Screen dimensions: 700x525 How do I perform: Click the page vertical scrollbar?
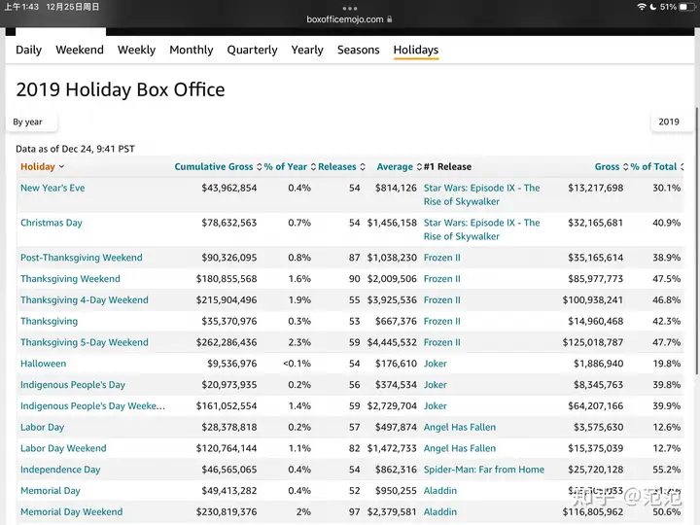click(696, 241)
